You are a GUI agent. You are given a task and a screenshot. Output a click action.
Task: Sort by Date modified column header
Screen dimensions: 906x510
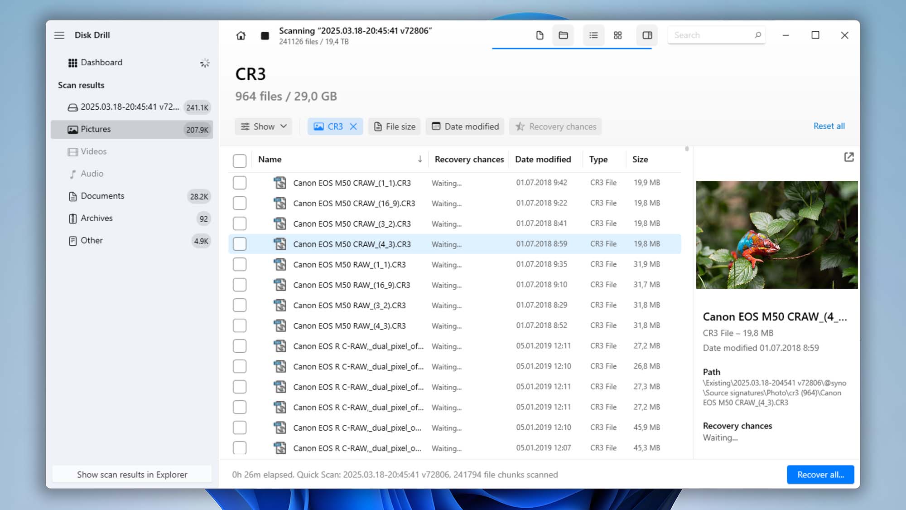(543, 159)
